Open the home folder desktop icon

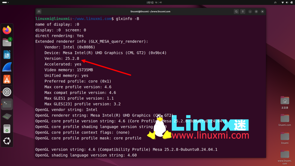point(285,102)
